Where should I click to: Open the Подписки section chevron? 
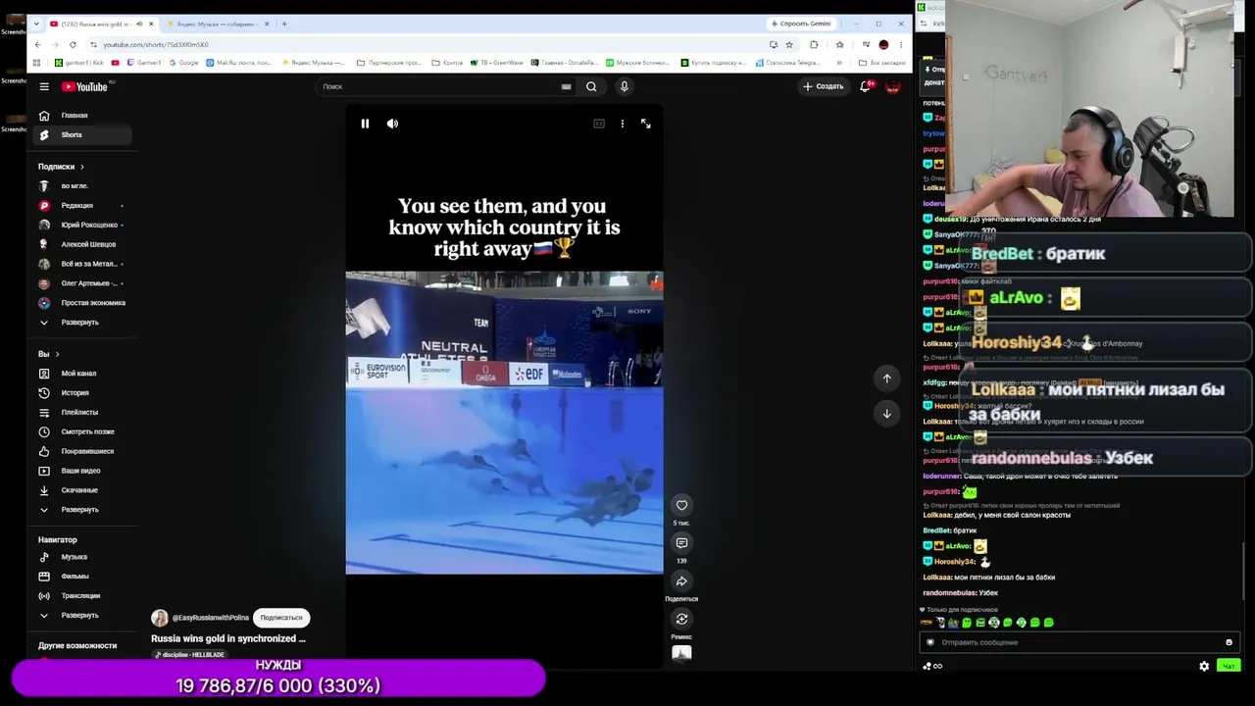click(81, 167)
